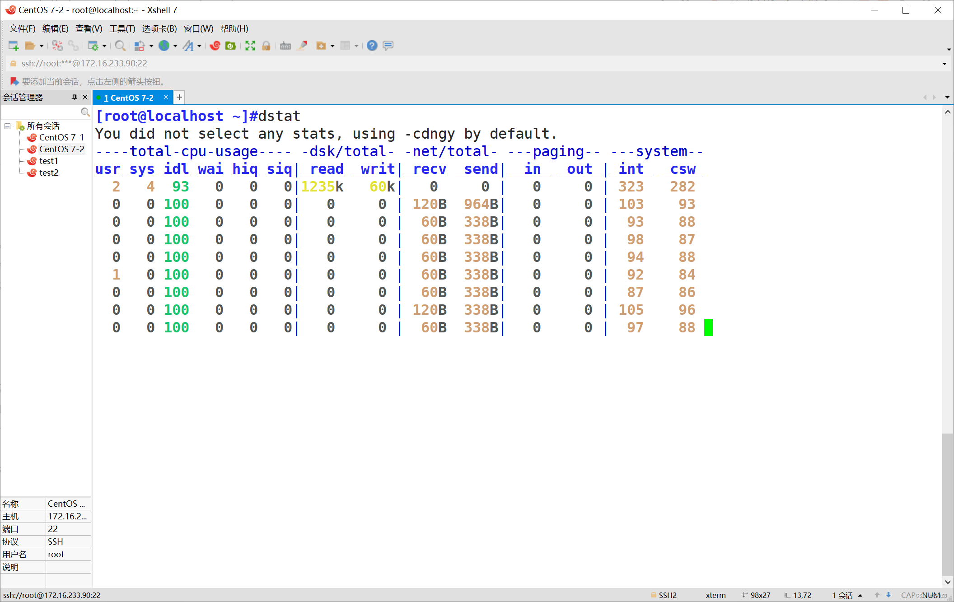Expand the font A dropdown arrow
This screenshot has width=954, height=602.
(199, 46)
